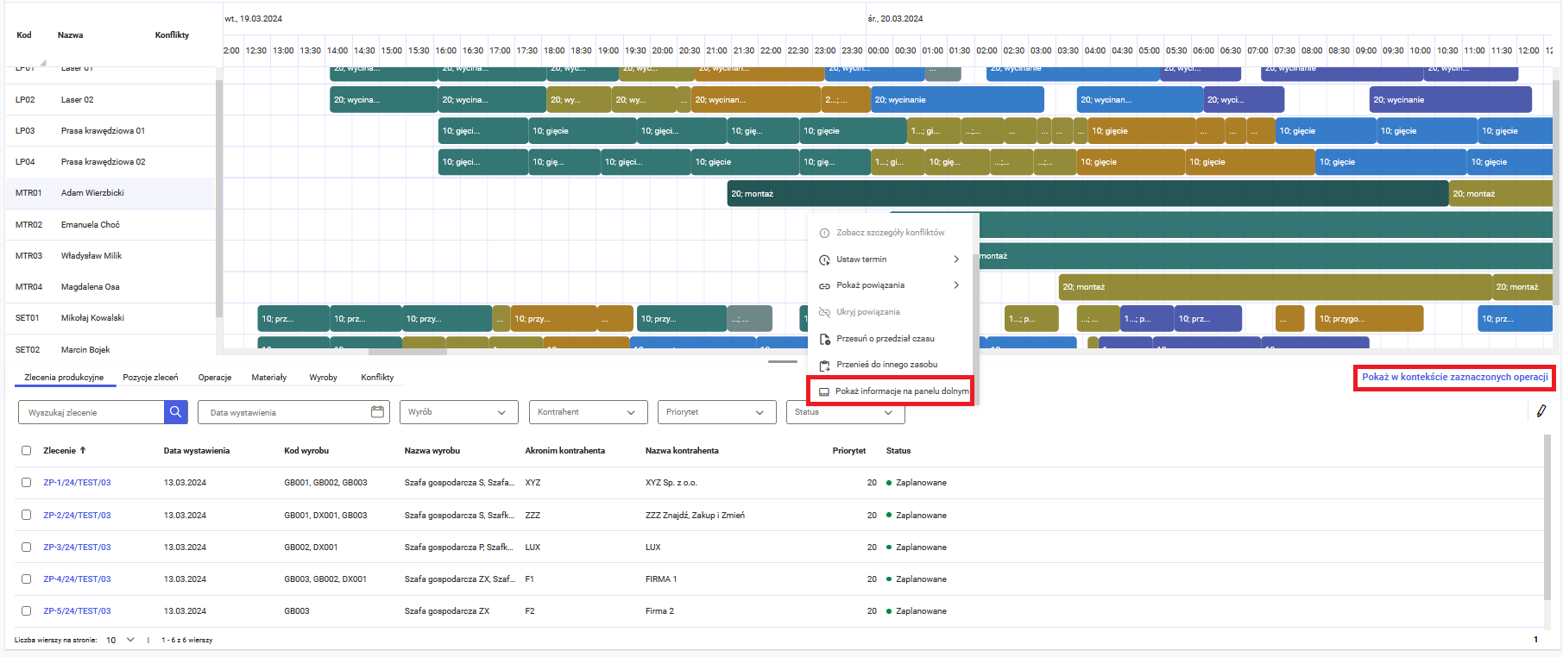Tick the checkbox for order ZP-1/24/TEST/03
This screenshot has height=657, width=1563.
[x=26, y=483]
